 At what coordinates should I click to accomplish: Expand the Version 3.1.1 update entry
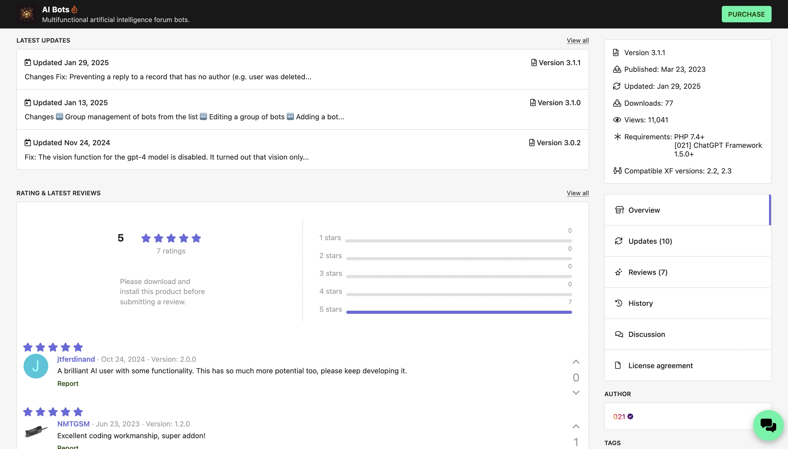click(302, 69)
